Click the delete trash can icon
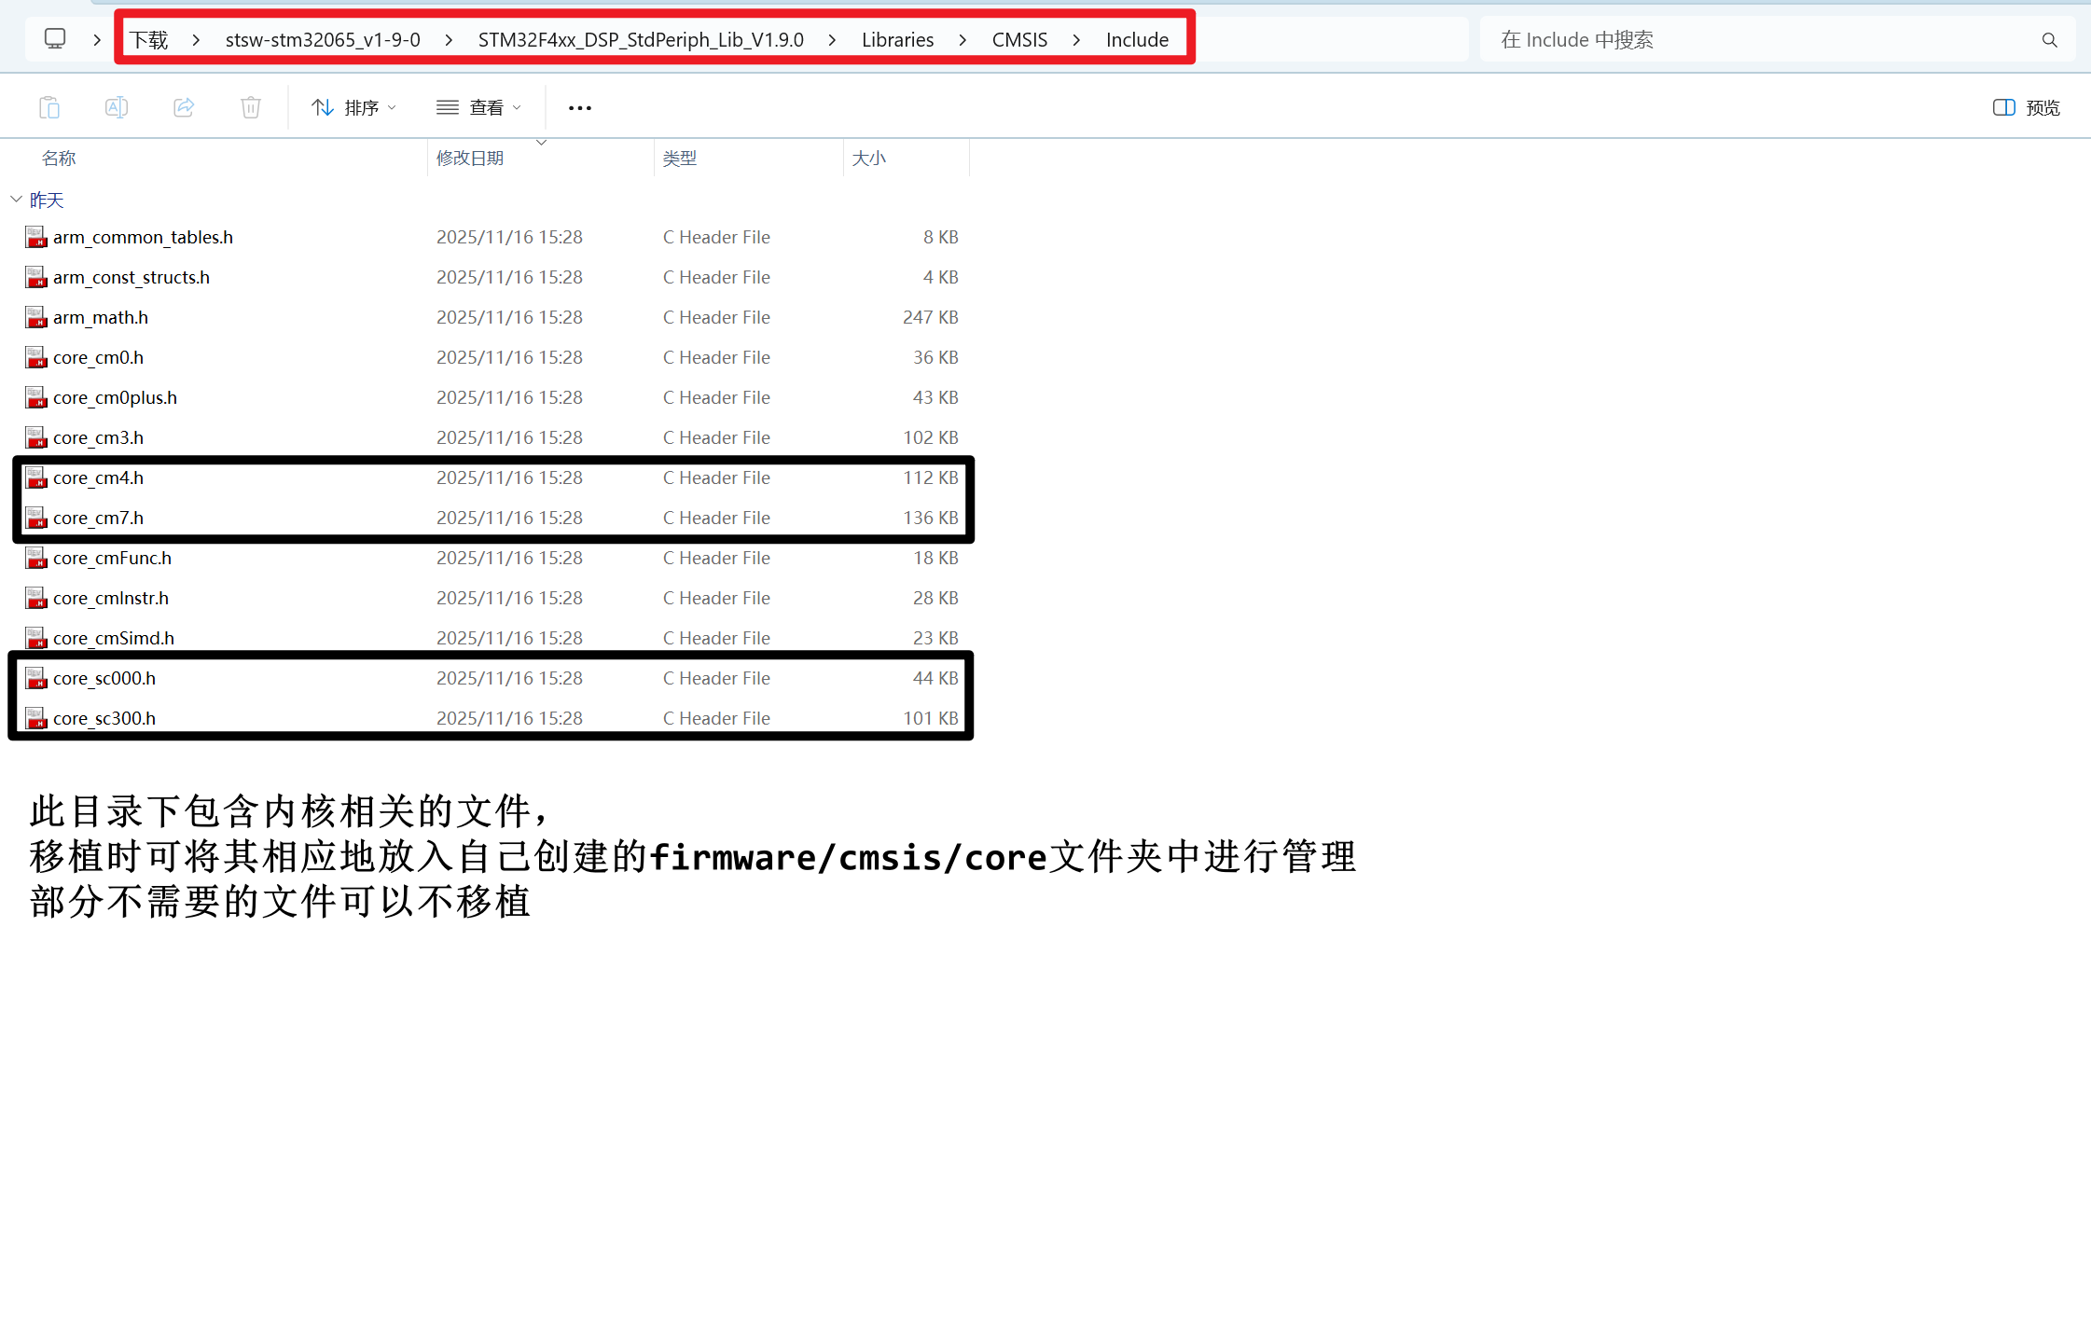Viewport: 2091px width, 1328px height. pyautogui.click(x=251, y=107)
